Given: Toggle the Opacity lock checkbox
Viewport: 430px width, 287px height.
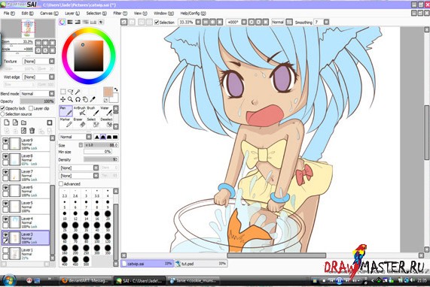Looking at the screenshot, I should pyautogui.click(x=3, y=108).
